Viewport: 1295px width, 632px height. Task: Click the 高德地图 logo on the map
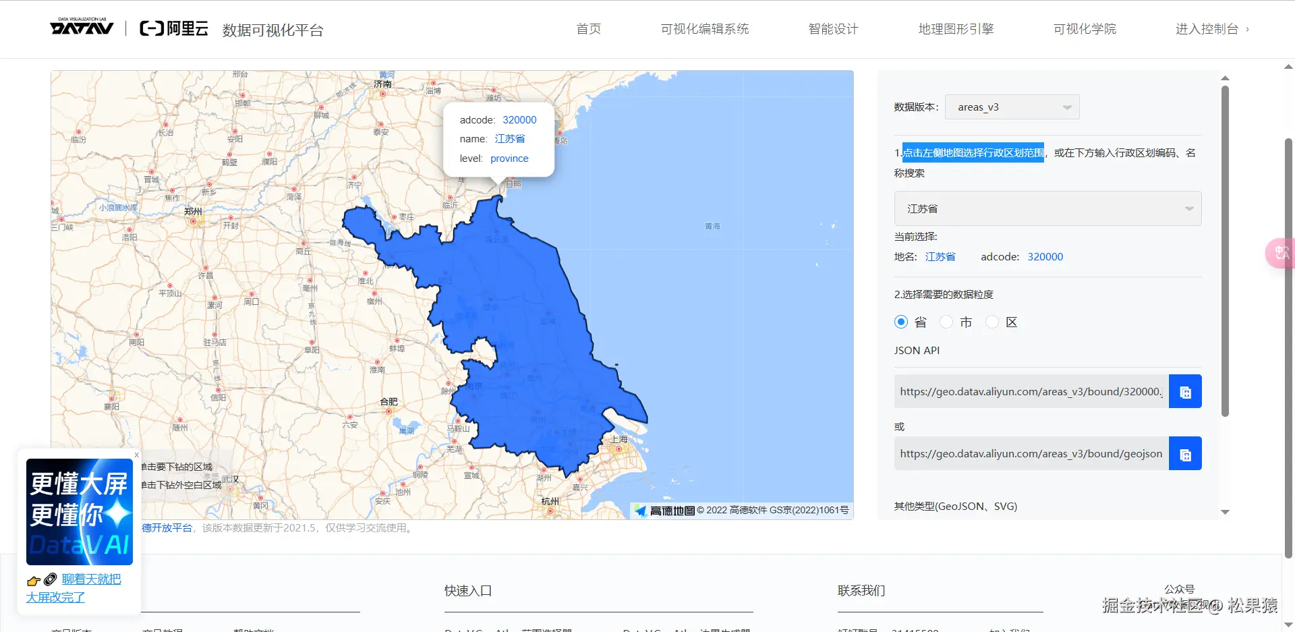pos(664,511)
